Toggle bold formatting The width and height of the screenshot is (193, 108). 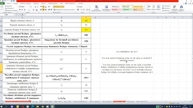click(20, 10)
